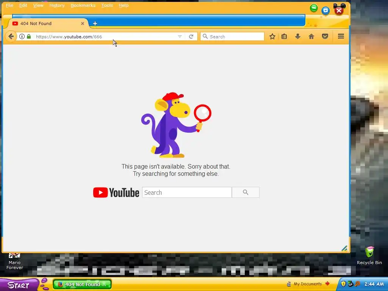
Task: Click the 404 Not Found taskbar button
Action: [x=82, y=284]
